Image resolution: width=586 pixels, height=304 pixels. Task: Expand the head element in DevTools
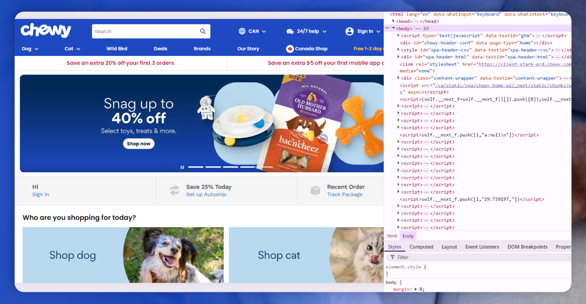394,21
